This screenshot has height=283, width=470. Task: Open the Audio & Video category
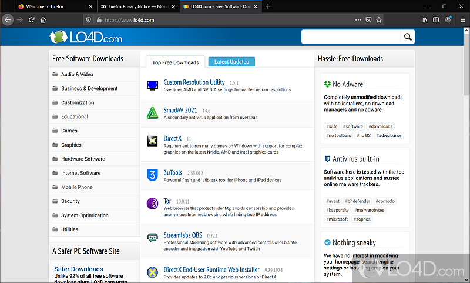77,75
